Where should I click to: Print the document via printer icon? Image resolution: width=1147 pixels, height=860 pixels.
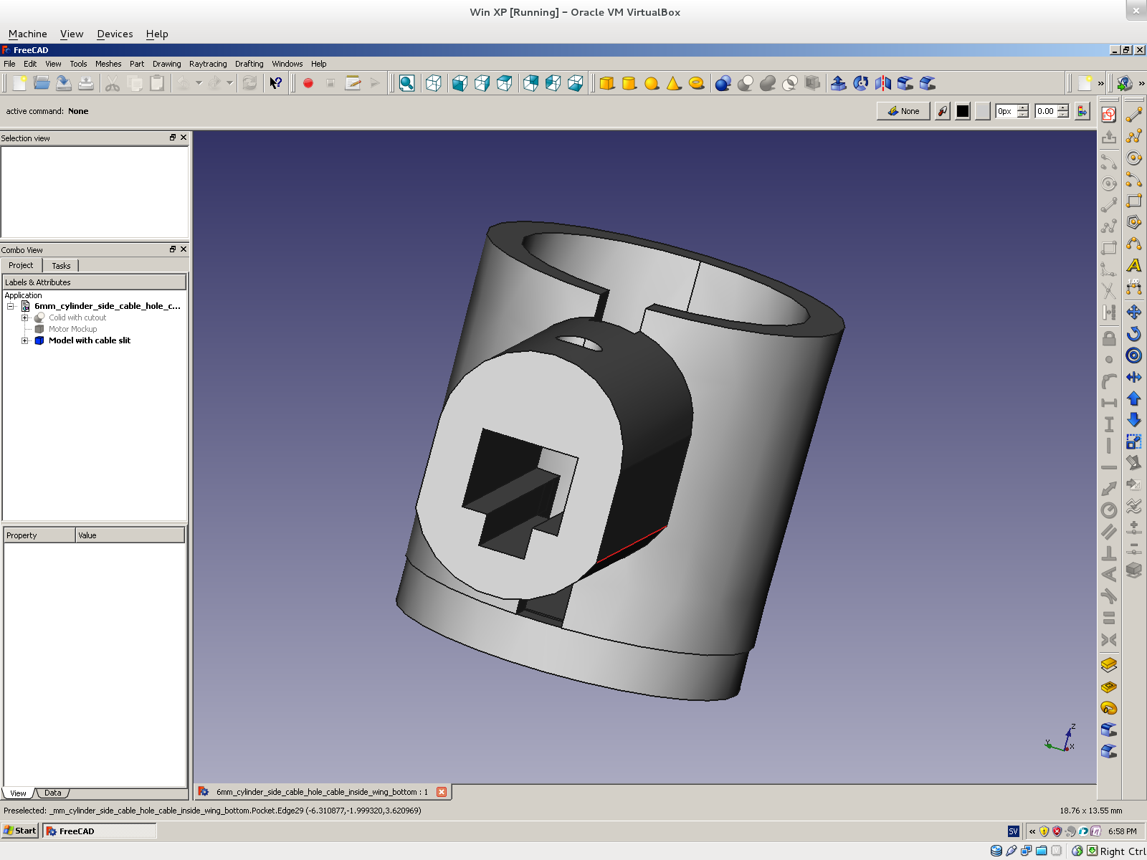pos(86,83)
